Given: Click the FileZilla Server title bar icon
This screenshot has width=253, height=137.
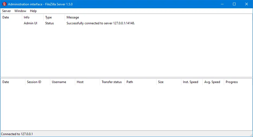Looking at the screenshot, I should pos(4,4).
